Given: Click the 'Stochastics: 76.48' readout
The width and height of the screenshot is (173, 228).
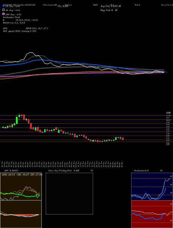Looking at the screenshot, I should click(x=11, y=17).
